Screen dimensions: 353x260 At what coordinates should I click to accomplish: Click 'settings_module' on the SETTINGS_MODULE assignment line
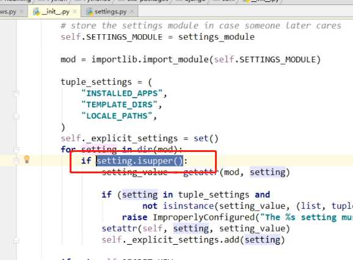(x=216, y=37)
